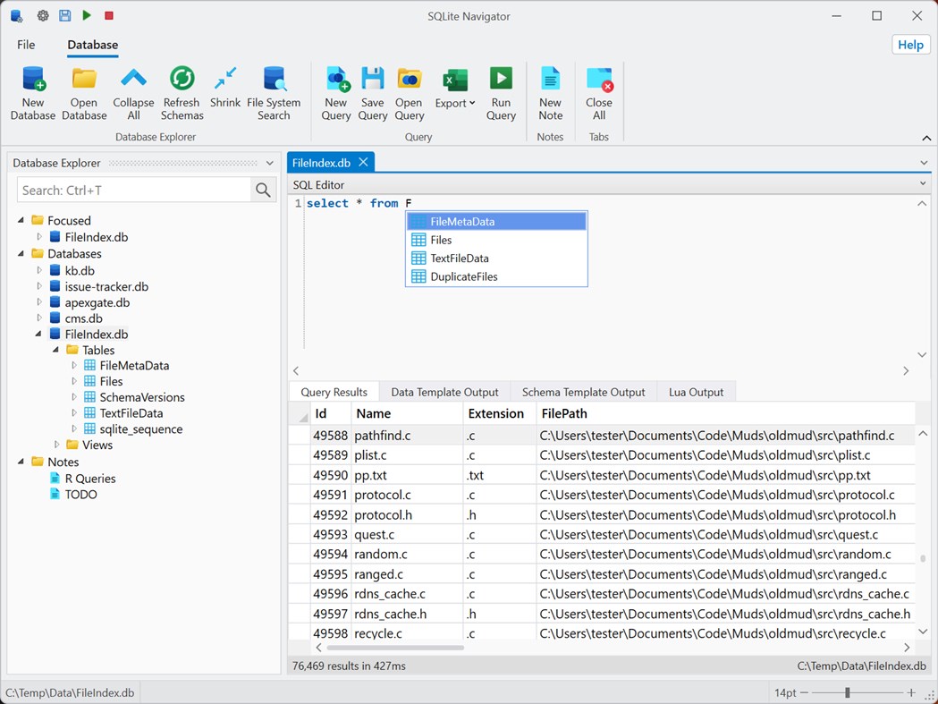The width and height of the screenshot is (938, 704).
Task: Expand cms.db node
Action: point(39,318)
